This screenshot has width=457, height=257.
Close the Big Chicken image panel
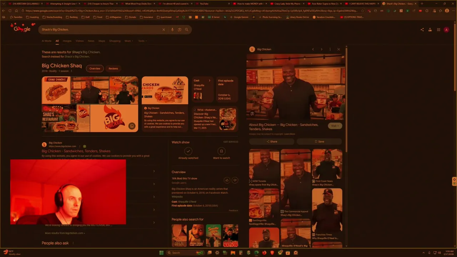pyautogui.click(x=338, y=49)
